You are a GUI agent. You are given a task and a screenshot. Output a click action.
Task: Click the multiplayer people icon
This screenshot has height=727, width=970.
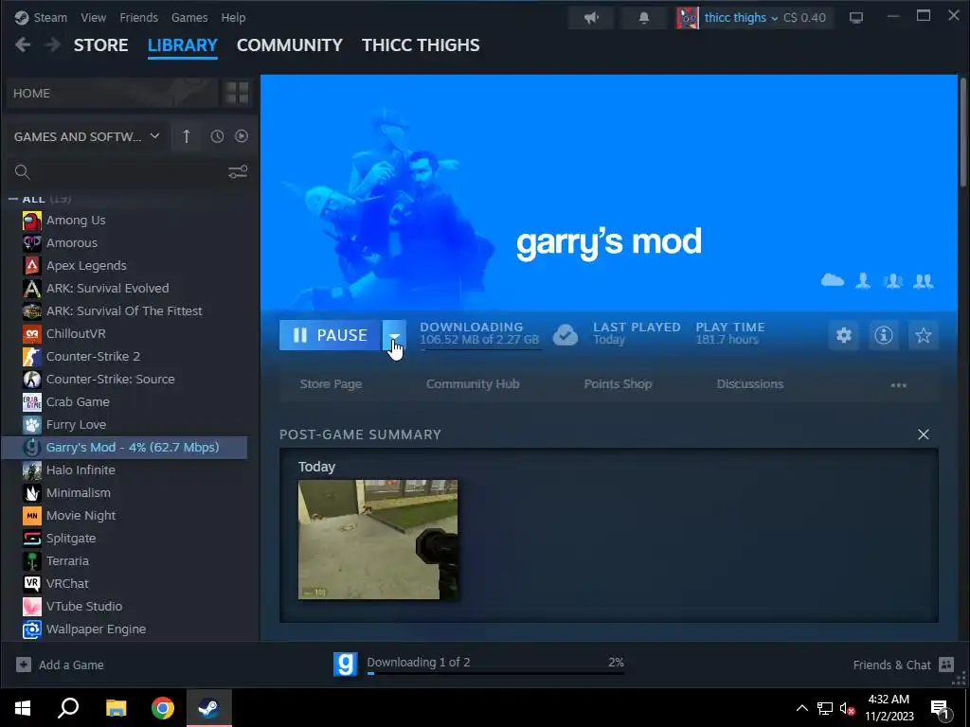coord(923,280)
